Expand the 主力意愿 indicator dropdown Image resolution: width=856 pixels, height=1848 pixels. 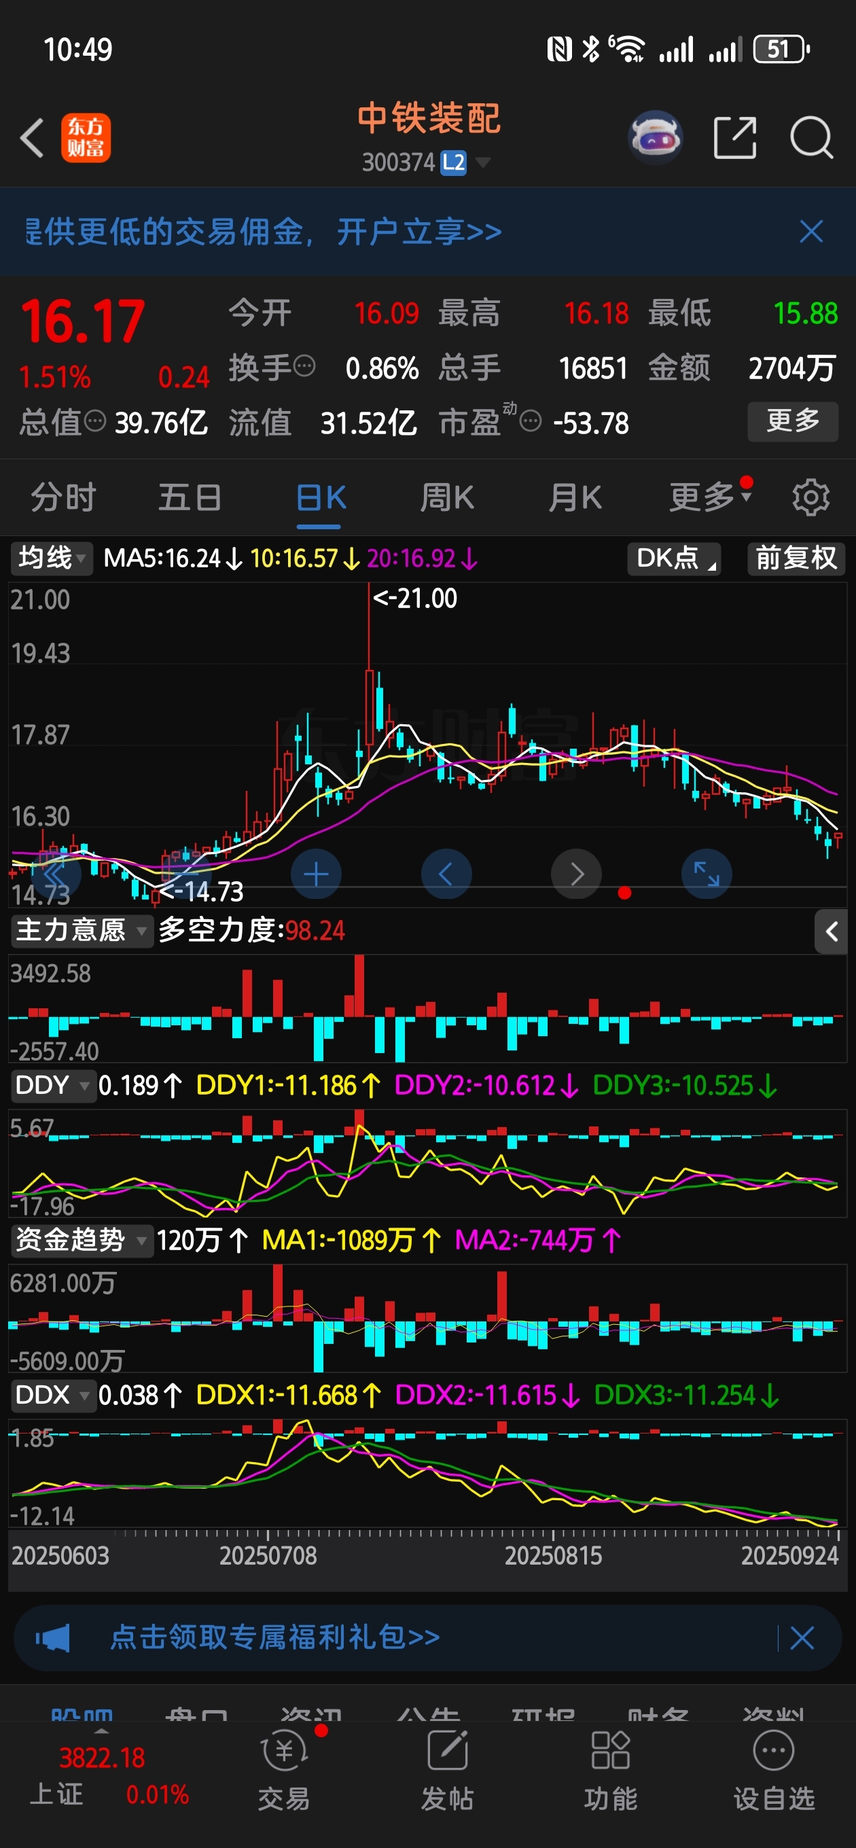[82, 931]
